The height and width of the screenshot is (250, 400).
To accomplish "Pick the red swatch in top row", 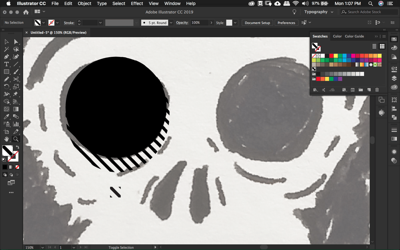I will pos(331,56).
